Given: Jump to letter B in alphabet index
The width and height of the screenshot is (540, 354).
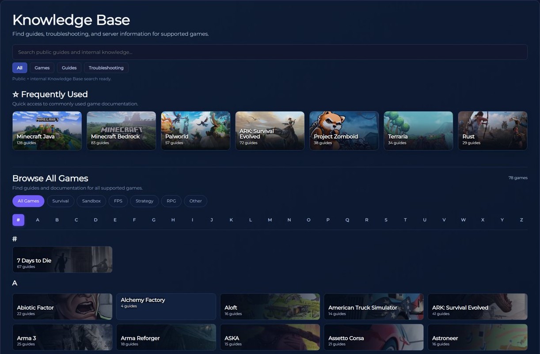Looking at the screenshot, I should [57, 220].
